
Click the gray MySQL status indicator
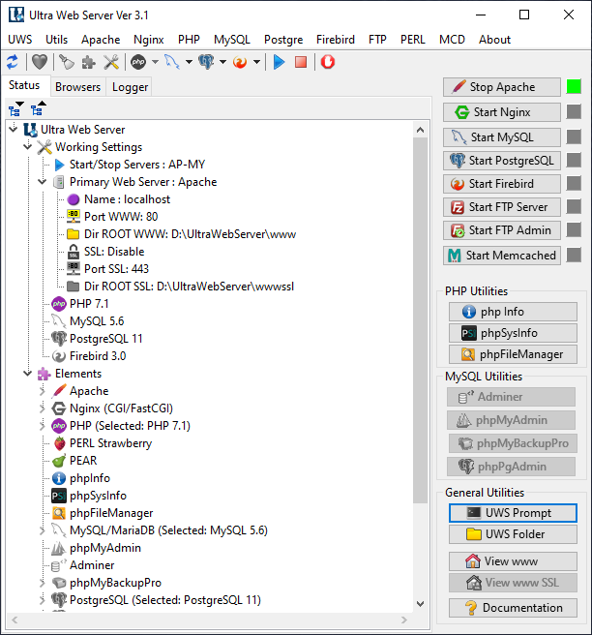click(574, 136)
